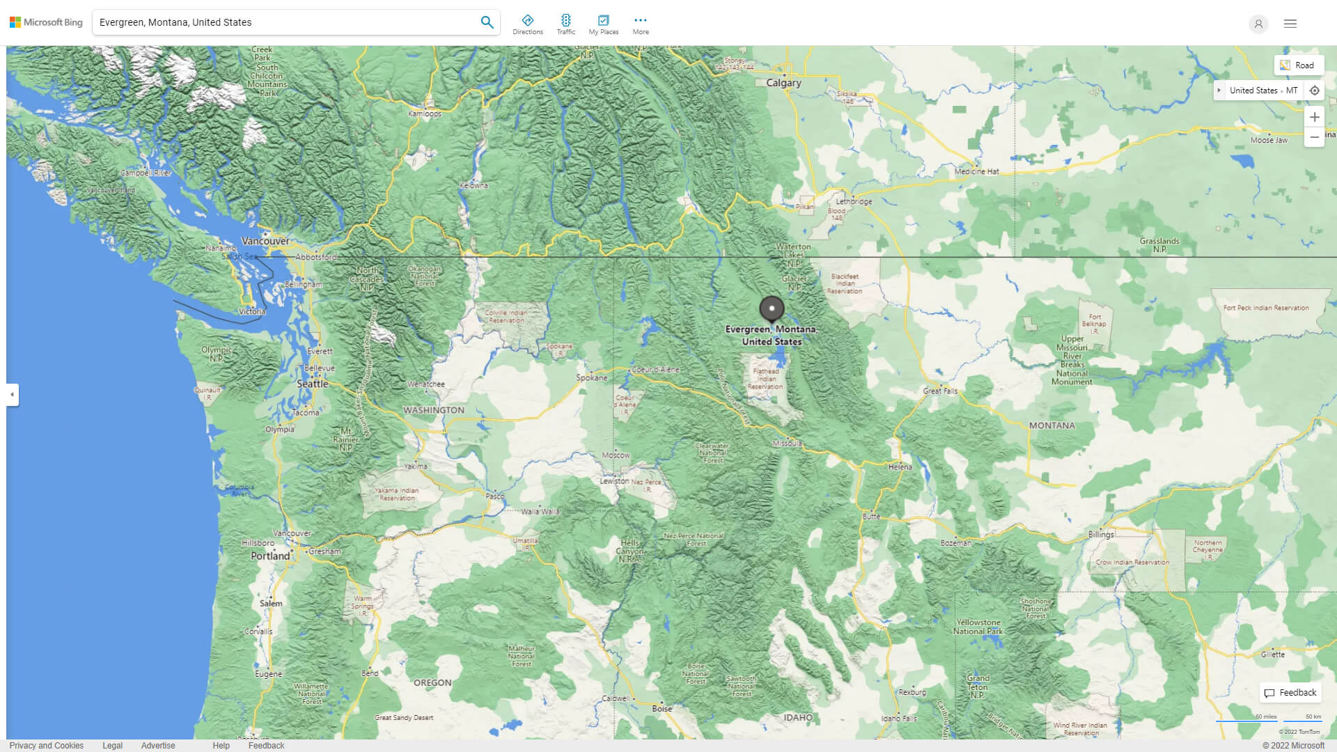1337x752 pixels.
Task: Zoom in using the plus control
Action: [x=1315, y=117]
